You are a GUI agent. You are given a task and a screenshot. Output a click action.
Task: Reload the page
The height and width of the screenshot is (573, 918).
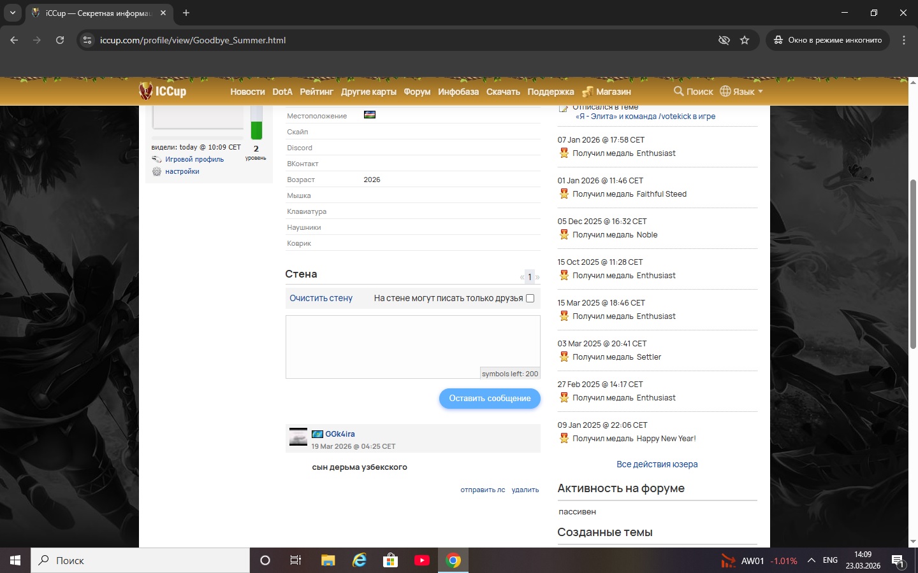click(60, 40)
